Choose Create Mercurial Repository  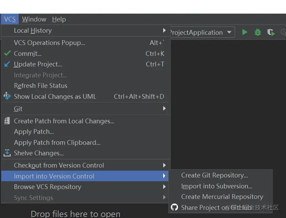(220, 197)
